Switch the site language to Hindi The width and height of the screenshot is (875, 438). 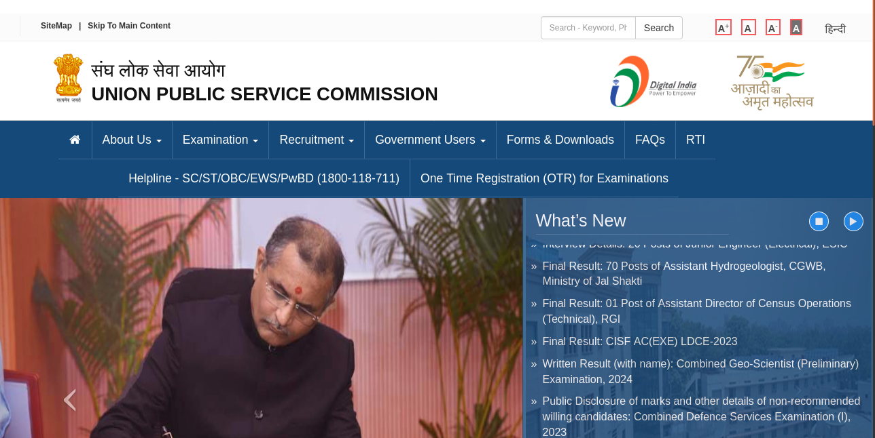(835, 29)
